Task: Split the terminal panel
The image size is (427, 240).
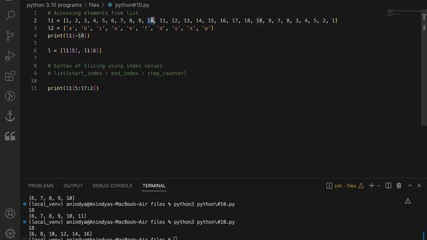Action: coord(388,185)
